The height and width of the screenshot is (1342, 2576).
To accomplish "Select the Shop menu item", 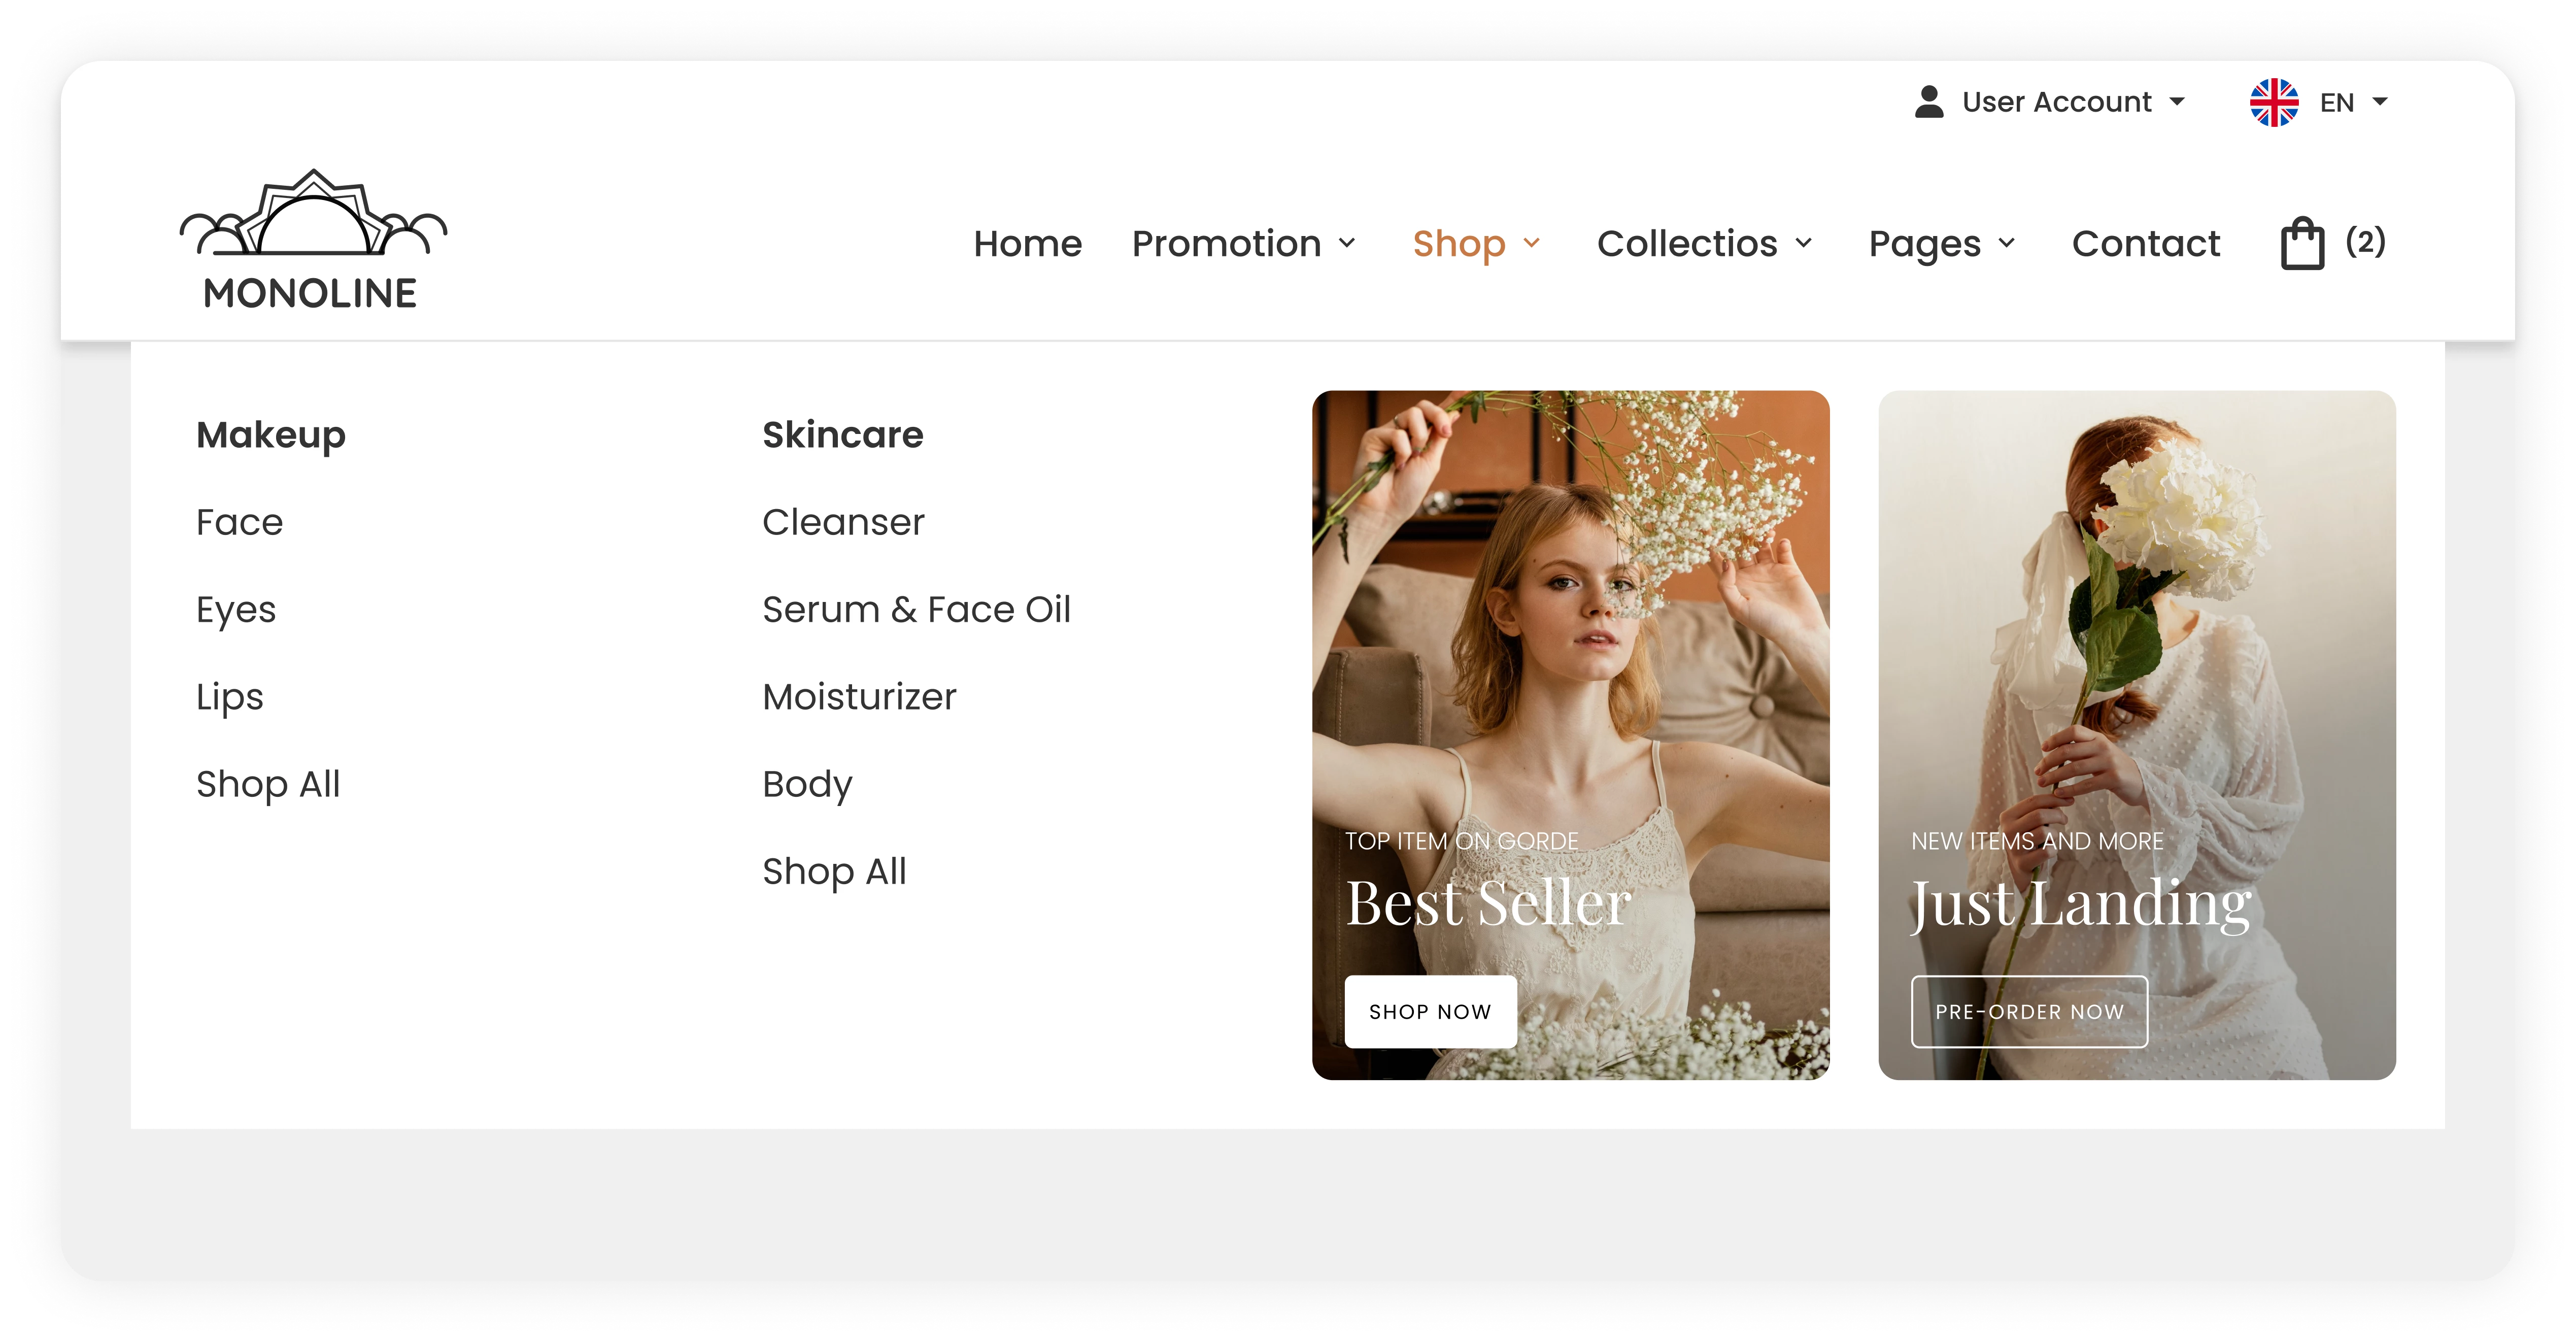I will coord(1459,243).
